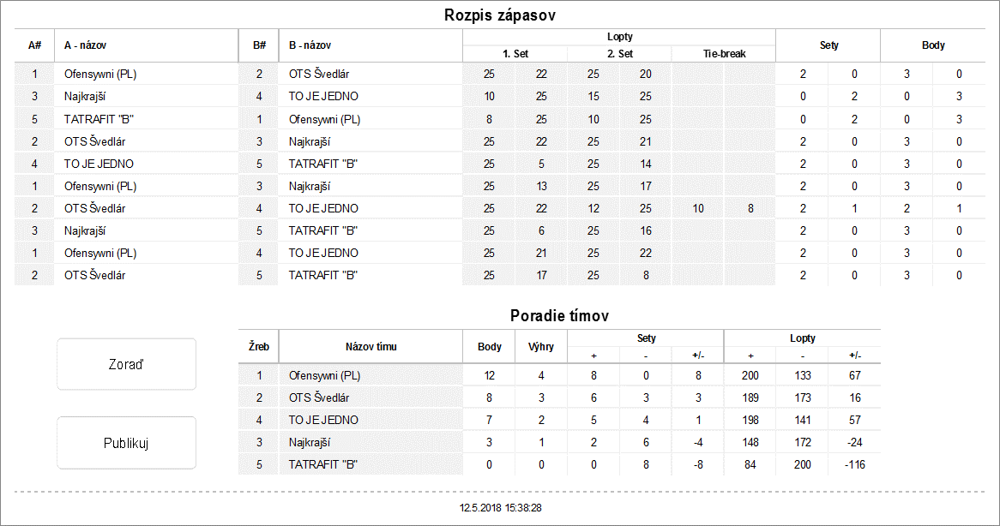
Task: Click the "1. Set" subheader
Action: 515,54
